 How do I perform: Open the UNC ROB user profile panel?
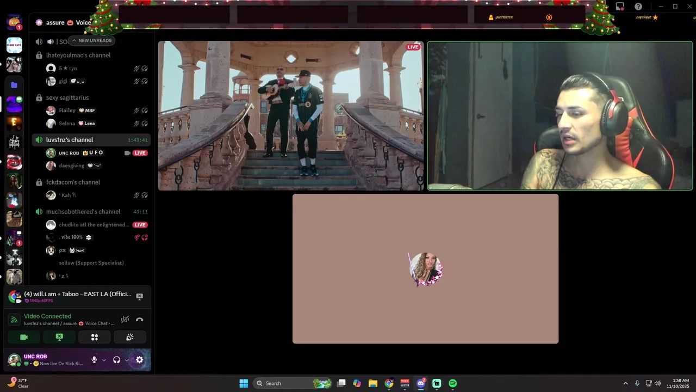(46, 360)
